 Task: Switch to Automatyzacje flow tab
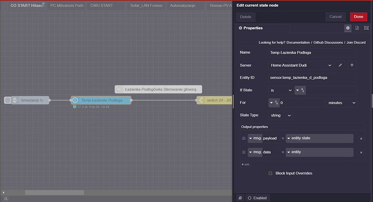pyautogui.click(x=183, y=5)
